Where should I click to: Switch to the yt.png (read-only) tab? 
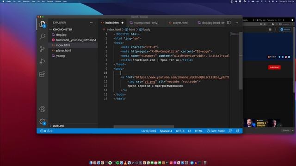(x=146, y=23)
